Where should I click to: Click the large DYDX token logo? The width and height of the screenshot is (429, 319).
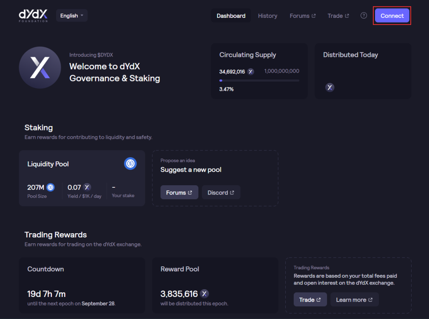click(x=40, y=68)
